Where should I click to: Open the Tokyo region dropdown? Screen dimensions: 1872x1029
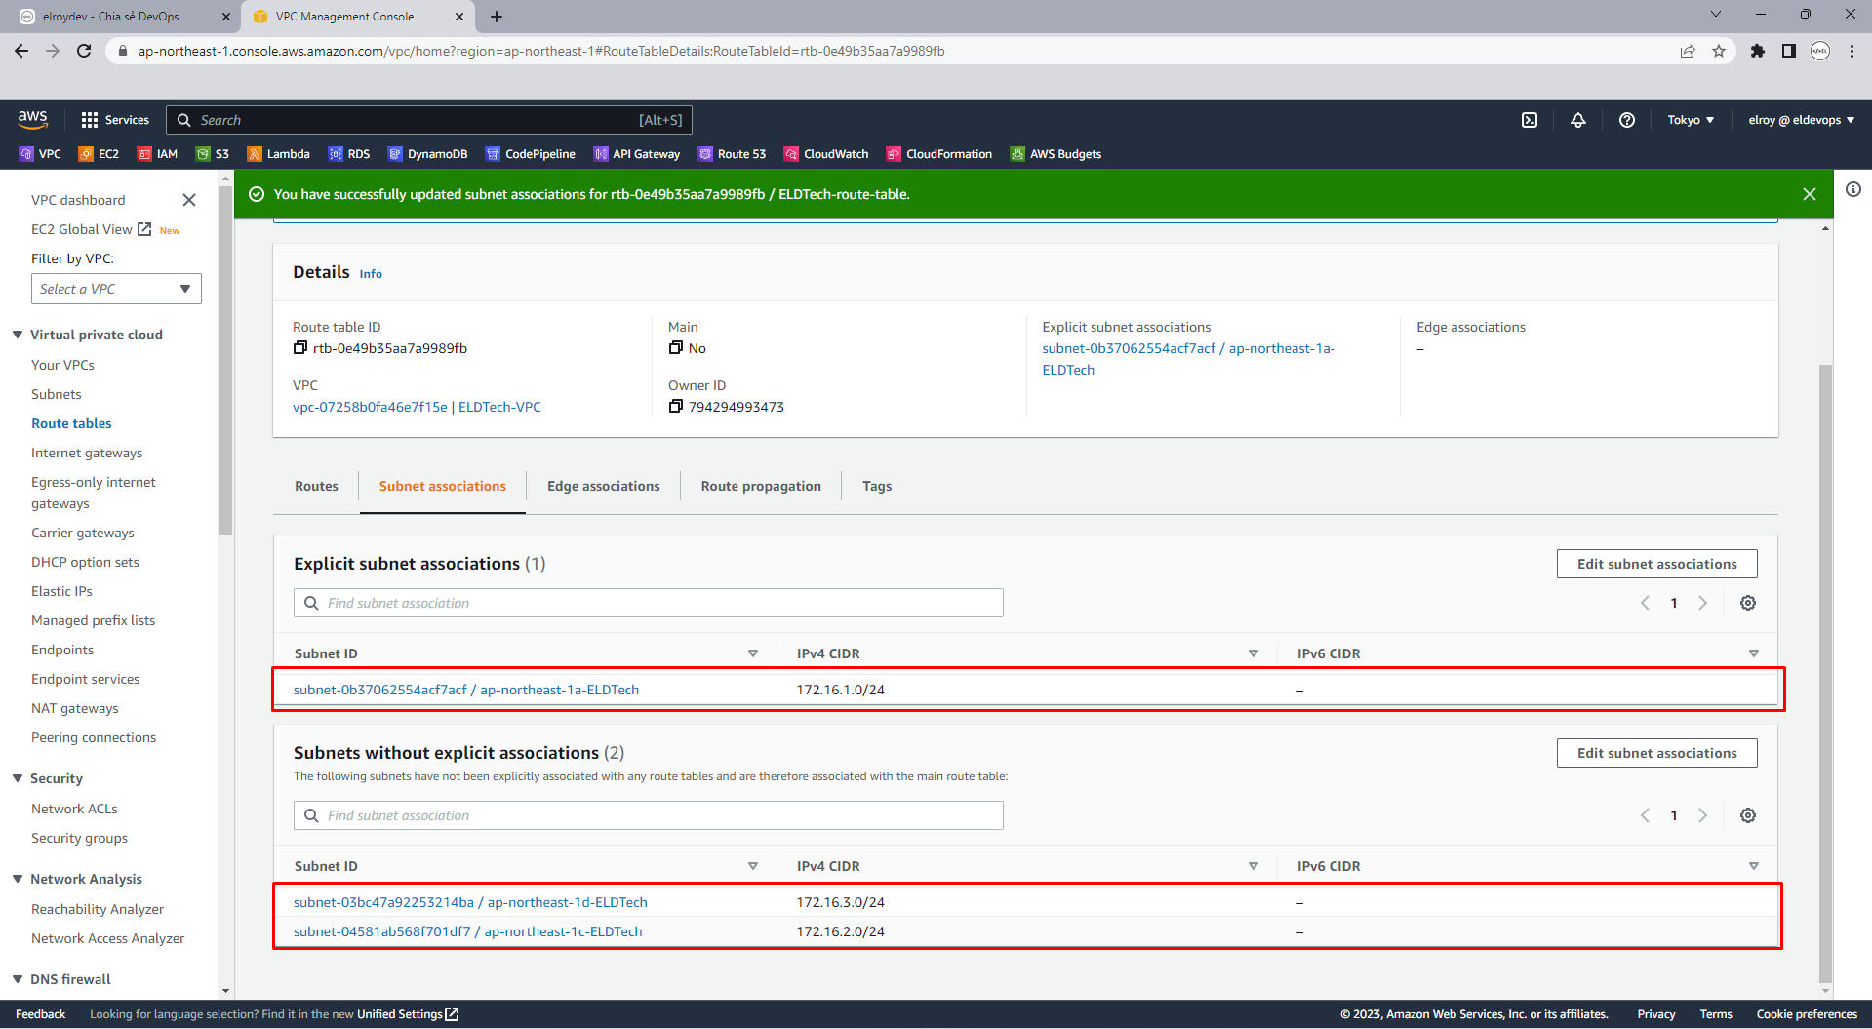[x=1691, y=120]
